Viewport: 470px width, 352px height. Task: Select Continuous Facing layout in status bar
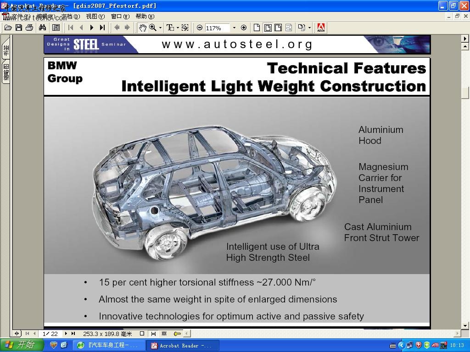[164, 334]
